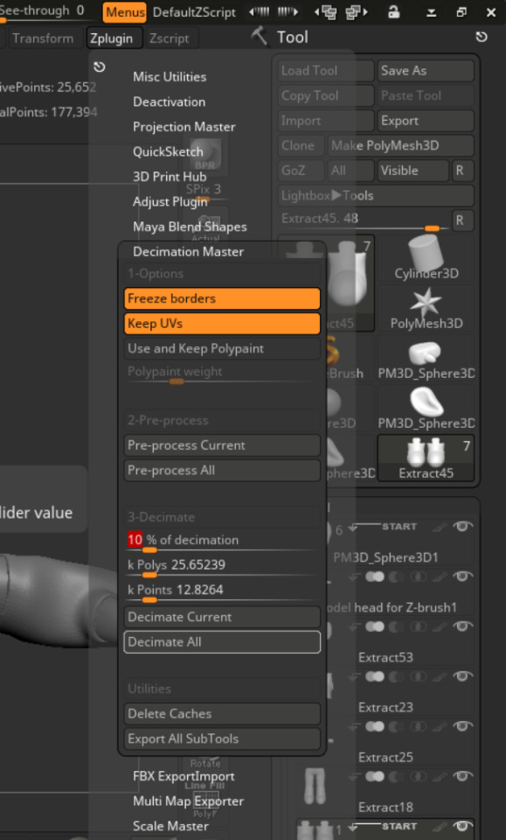The height and width of the screenshot is (840, 506).
Task: Click subtract crescent icon in model head row
Action: [397, 577]
